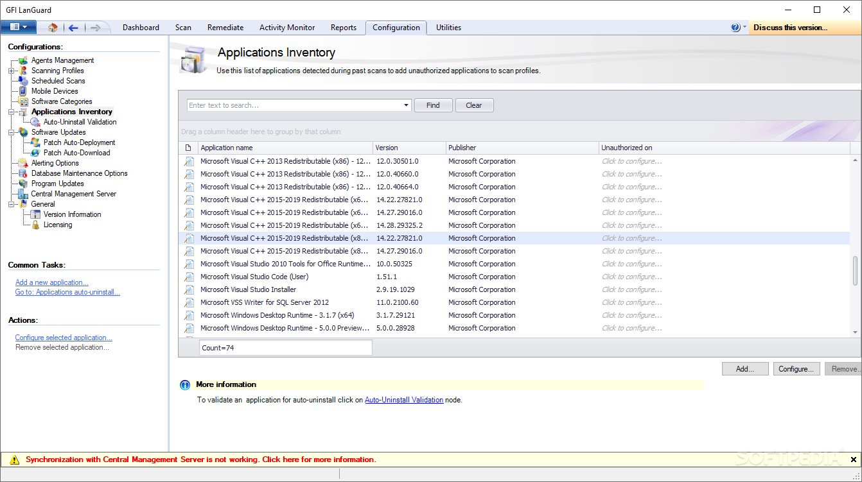Sort by the Publisher column header
Viewport: 862px width, 482px height.
click(x=522, y=148)
